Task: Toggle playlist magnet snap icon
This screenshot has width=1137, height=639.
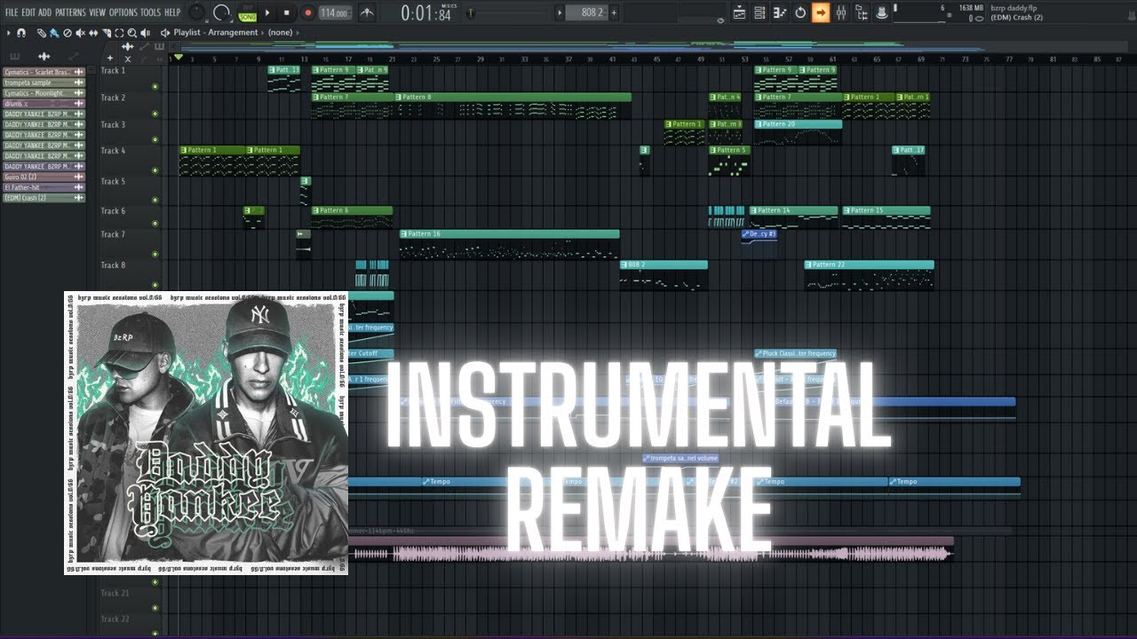Action: point(20,33)
